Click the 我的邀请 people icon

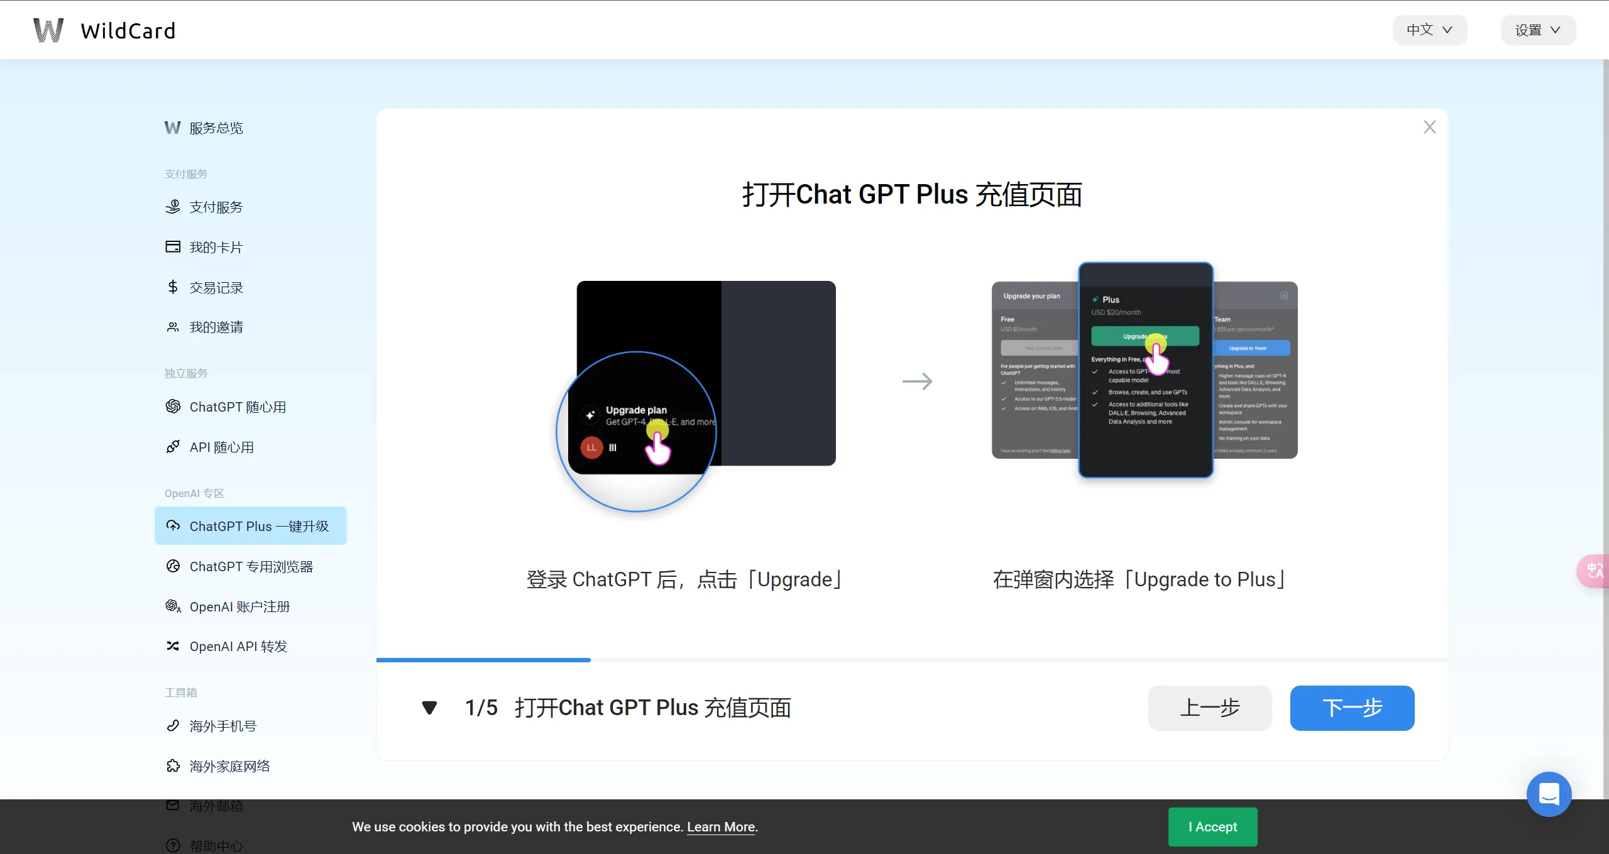[173, 327]
